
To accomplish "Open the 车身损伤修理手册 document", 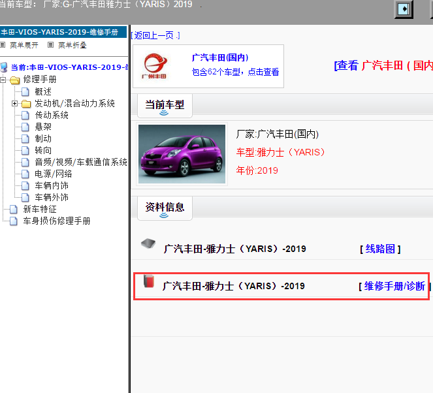I will [x=57, y=221].
